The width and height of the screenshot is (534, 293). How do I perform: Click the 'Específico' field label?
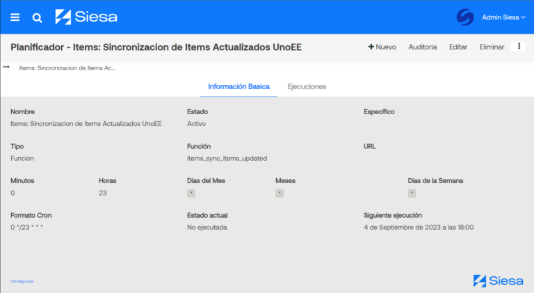pyautogui.click(x=379, y=112)
